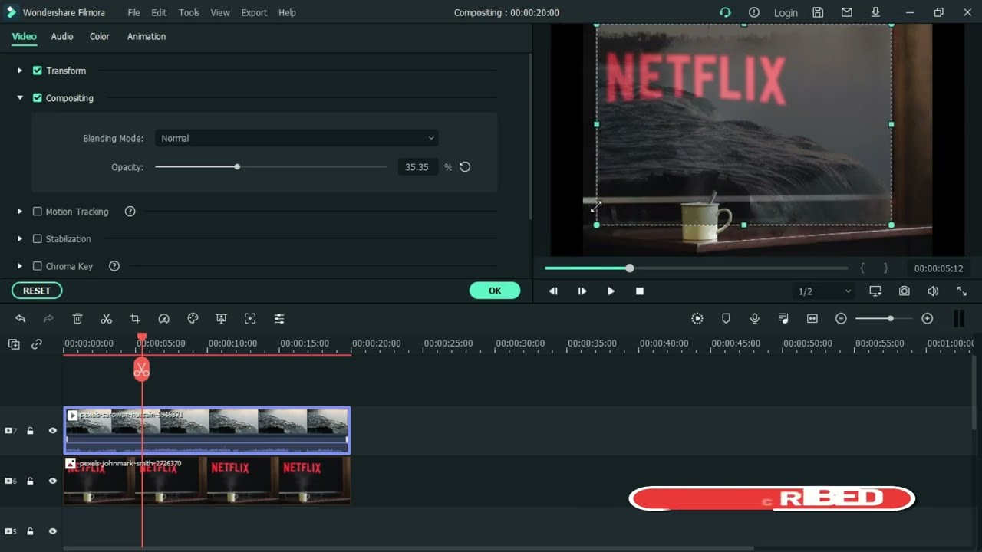Click the Green Screen icon
Image resolution: width=982 pixels, height=552 pixels.
tap(221, 318)
